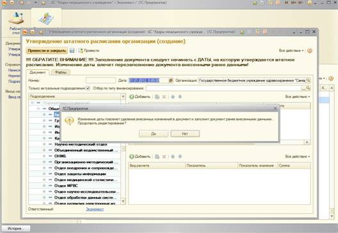The width and height of the screenshot is (338, 233).
Task: Click the magnifier icon in Организация field
Action: tap(309, 81)
